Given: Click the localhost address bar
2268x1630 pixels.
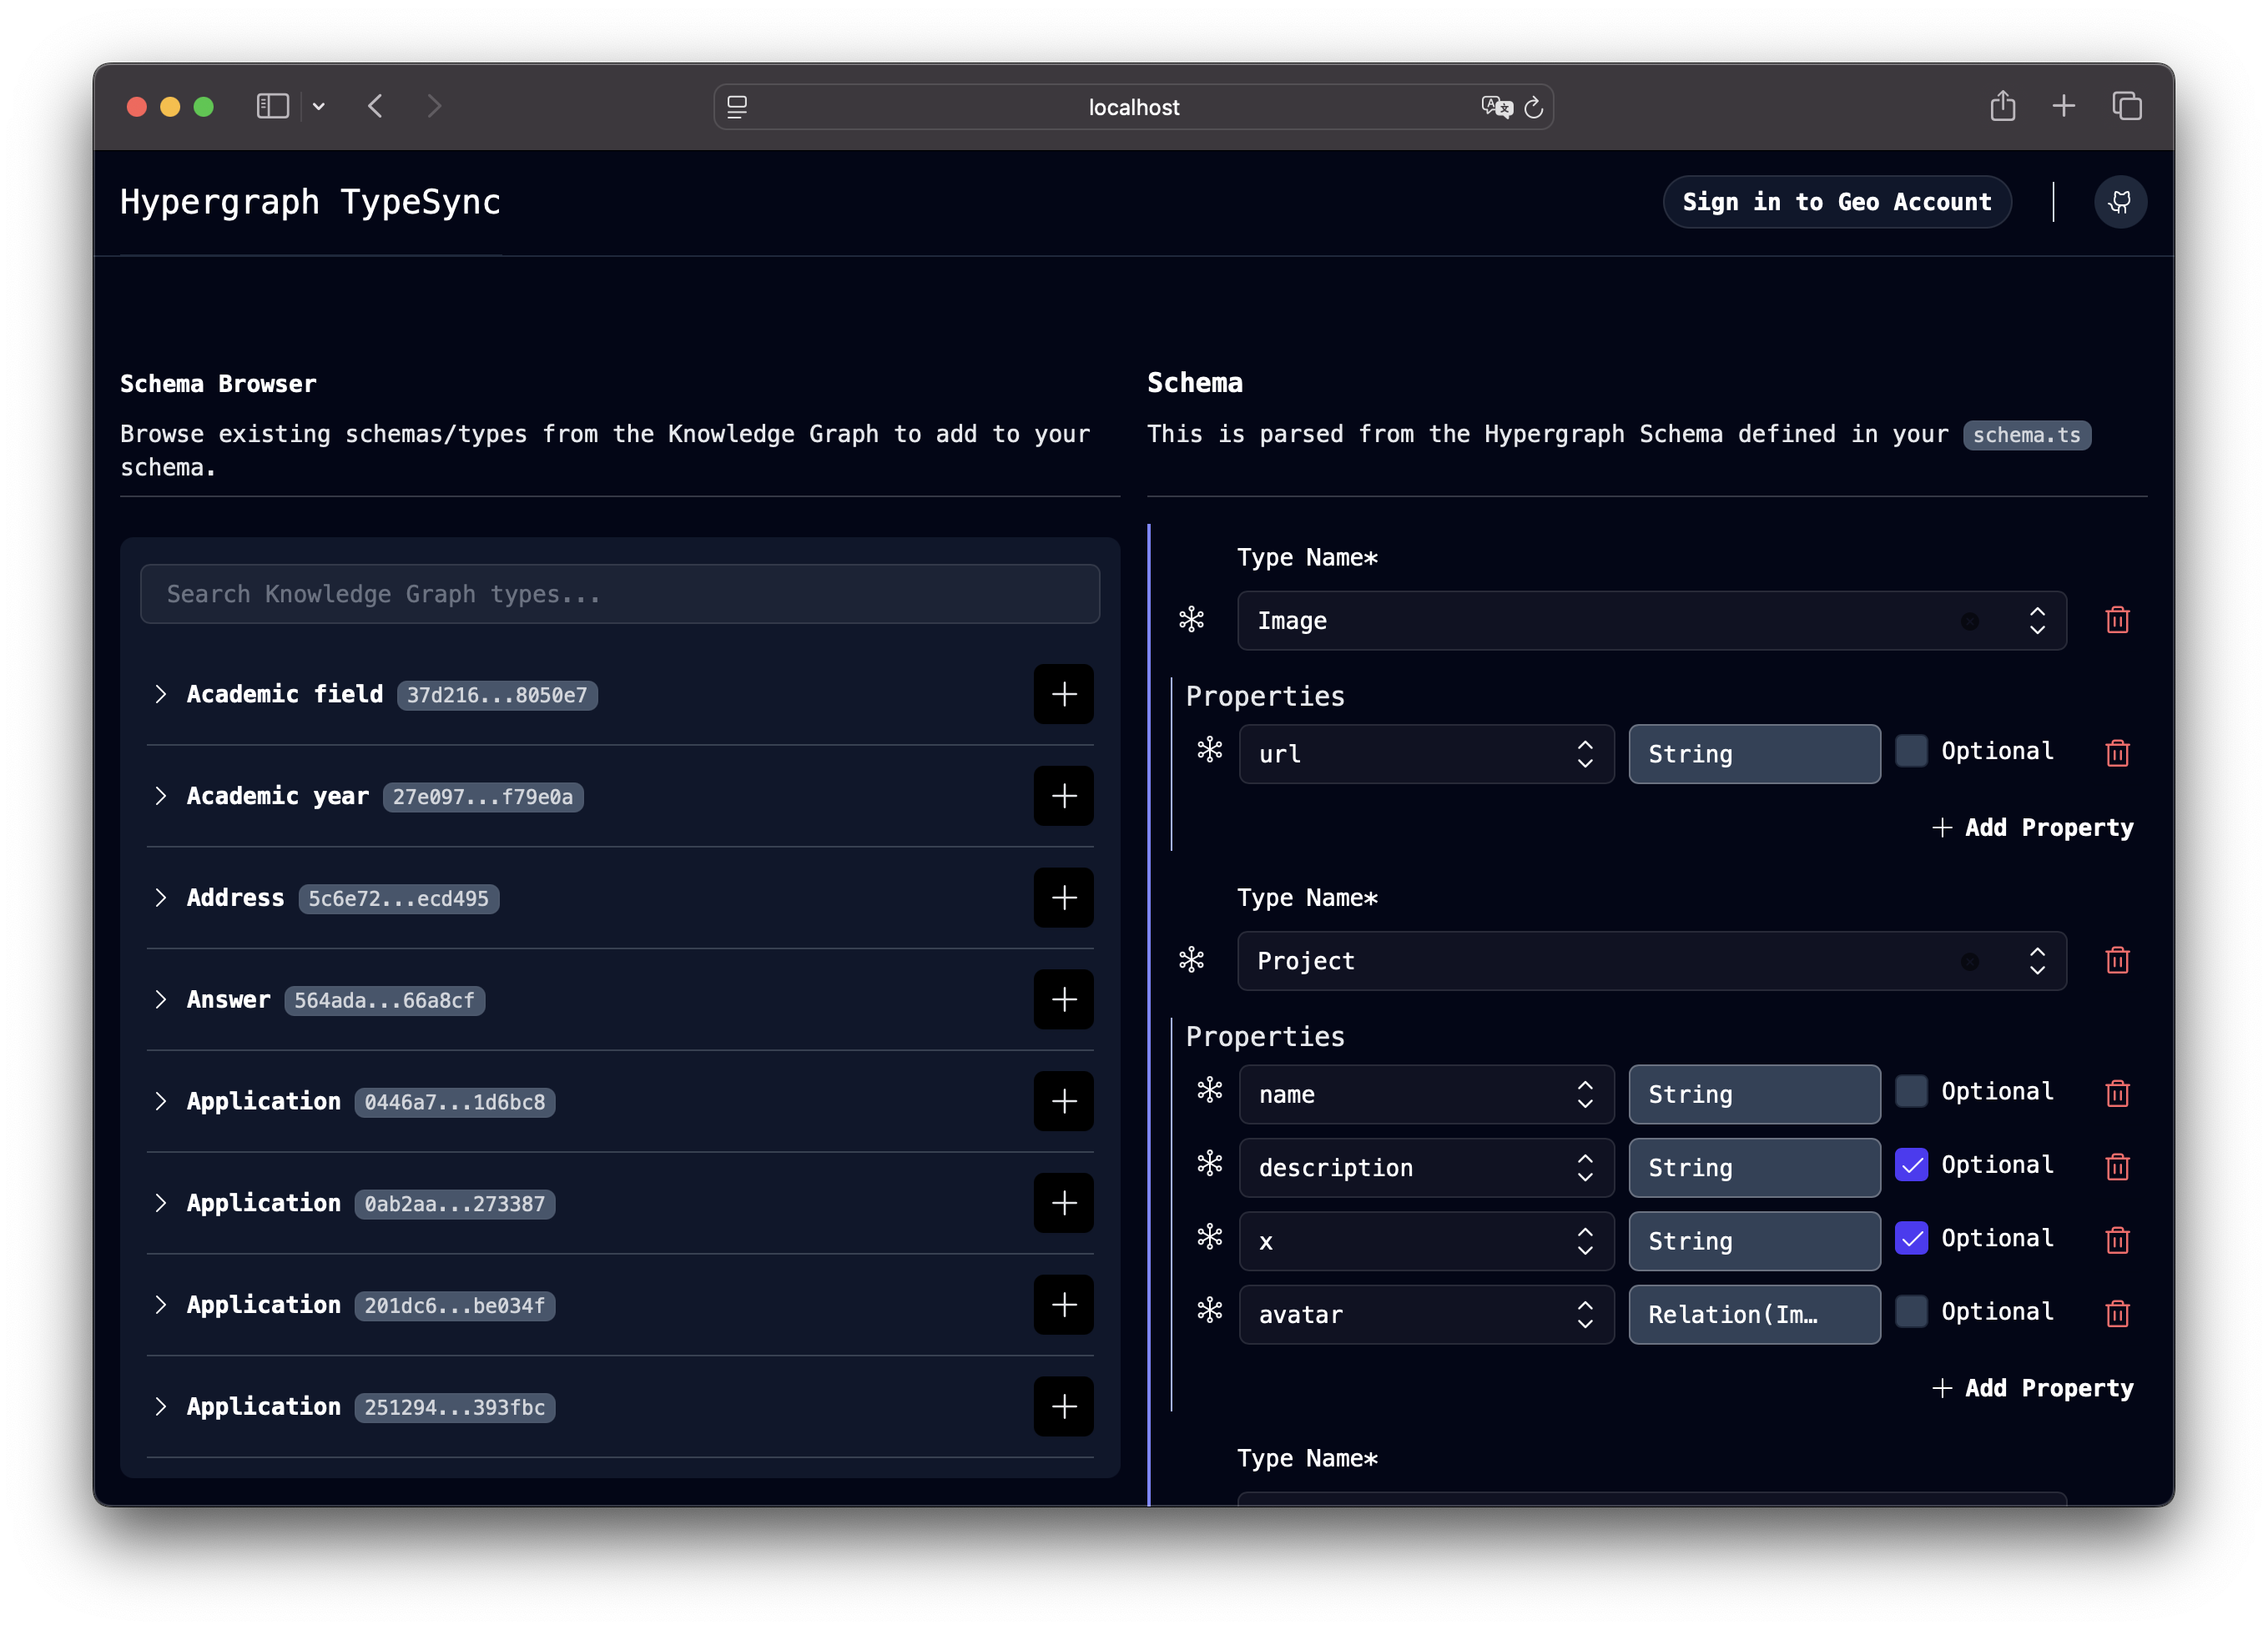Looking at the screenshot, I should (x=1133, y=107).
